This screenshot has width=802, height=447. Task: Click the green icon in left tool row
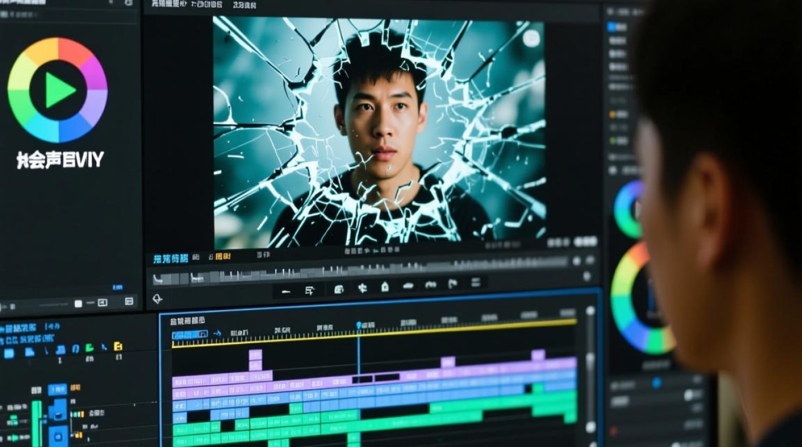[x=90, y=347]
